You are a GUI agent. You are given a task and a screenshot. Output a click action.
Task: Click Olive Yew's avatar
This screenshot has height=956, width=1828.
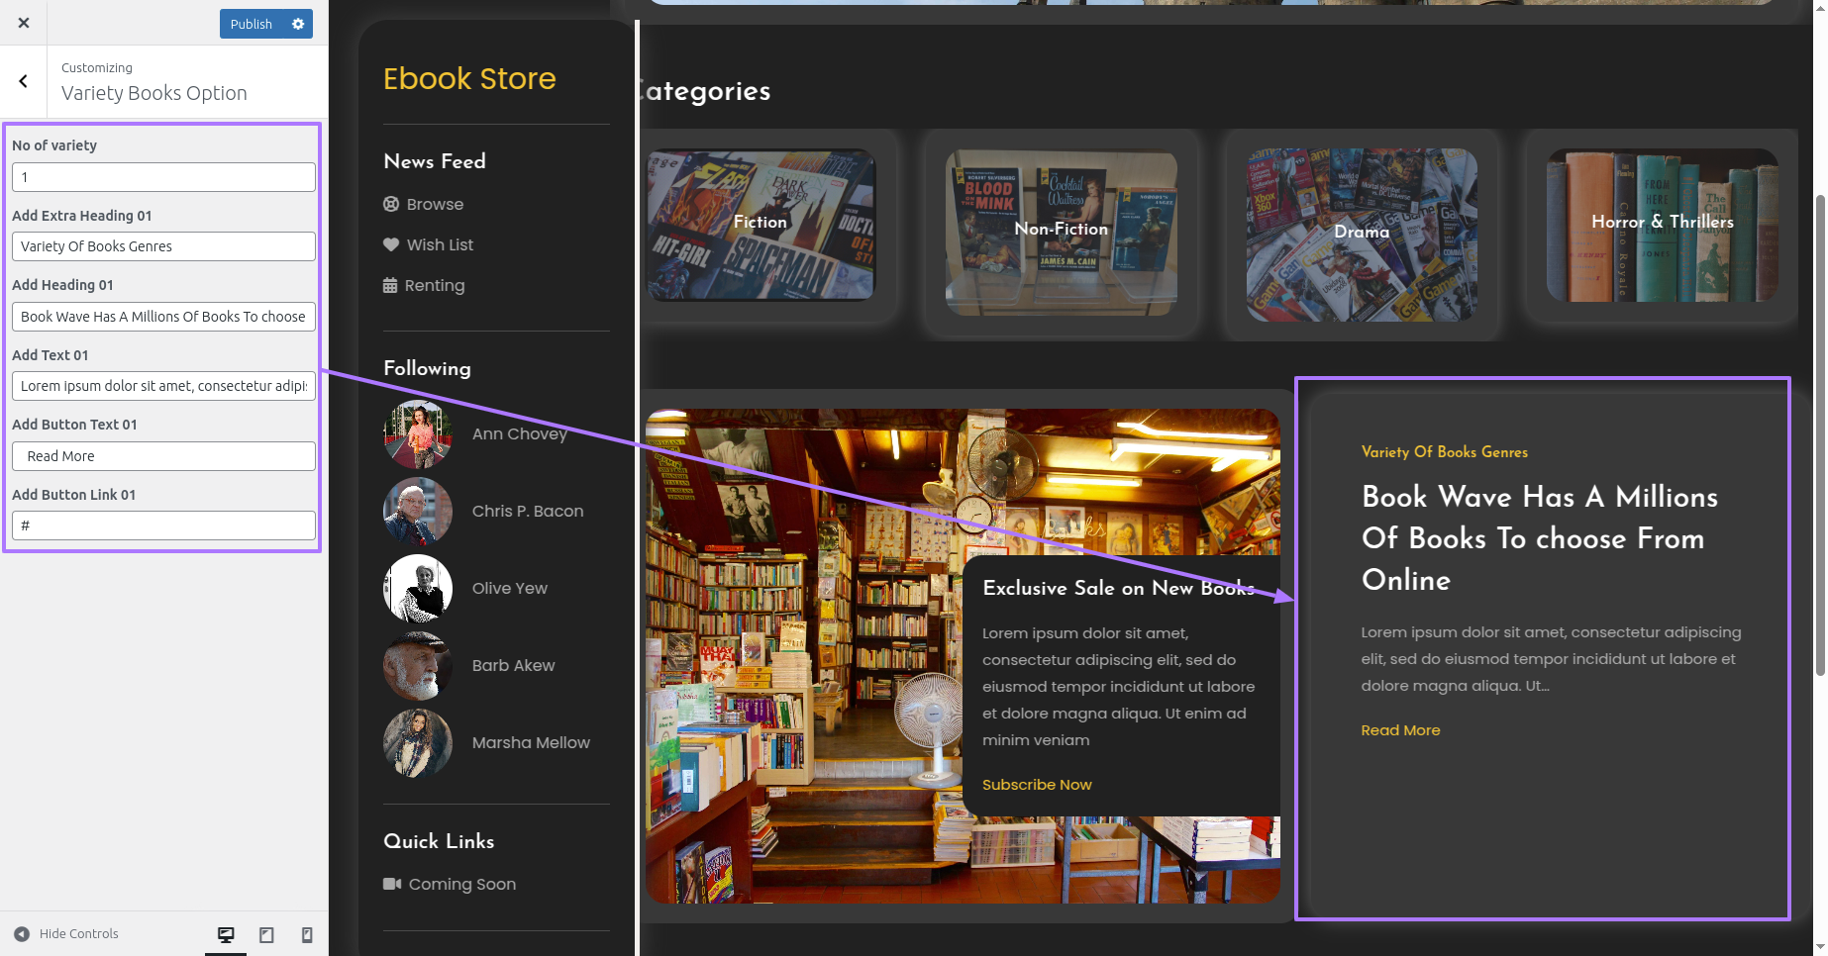coord(418,588)
